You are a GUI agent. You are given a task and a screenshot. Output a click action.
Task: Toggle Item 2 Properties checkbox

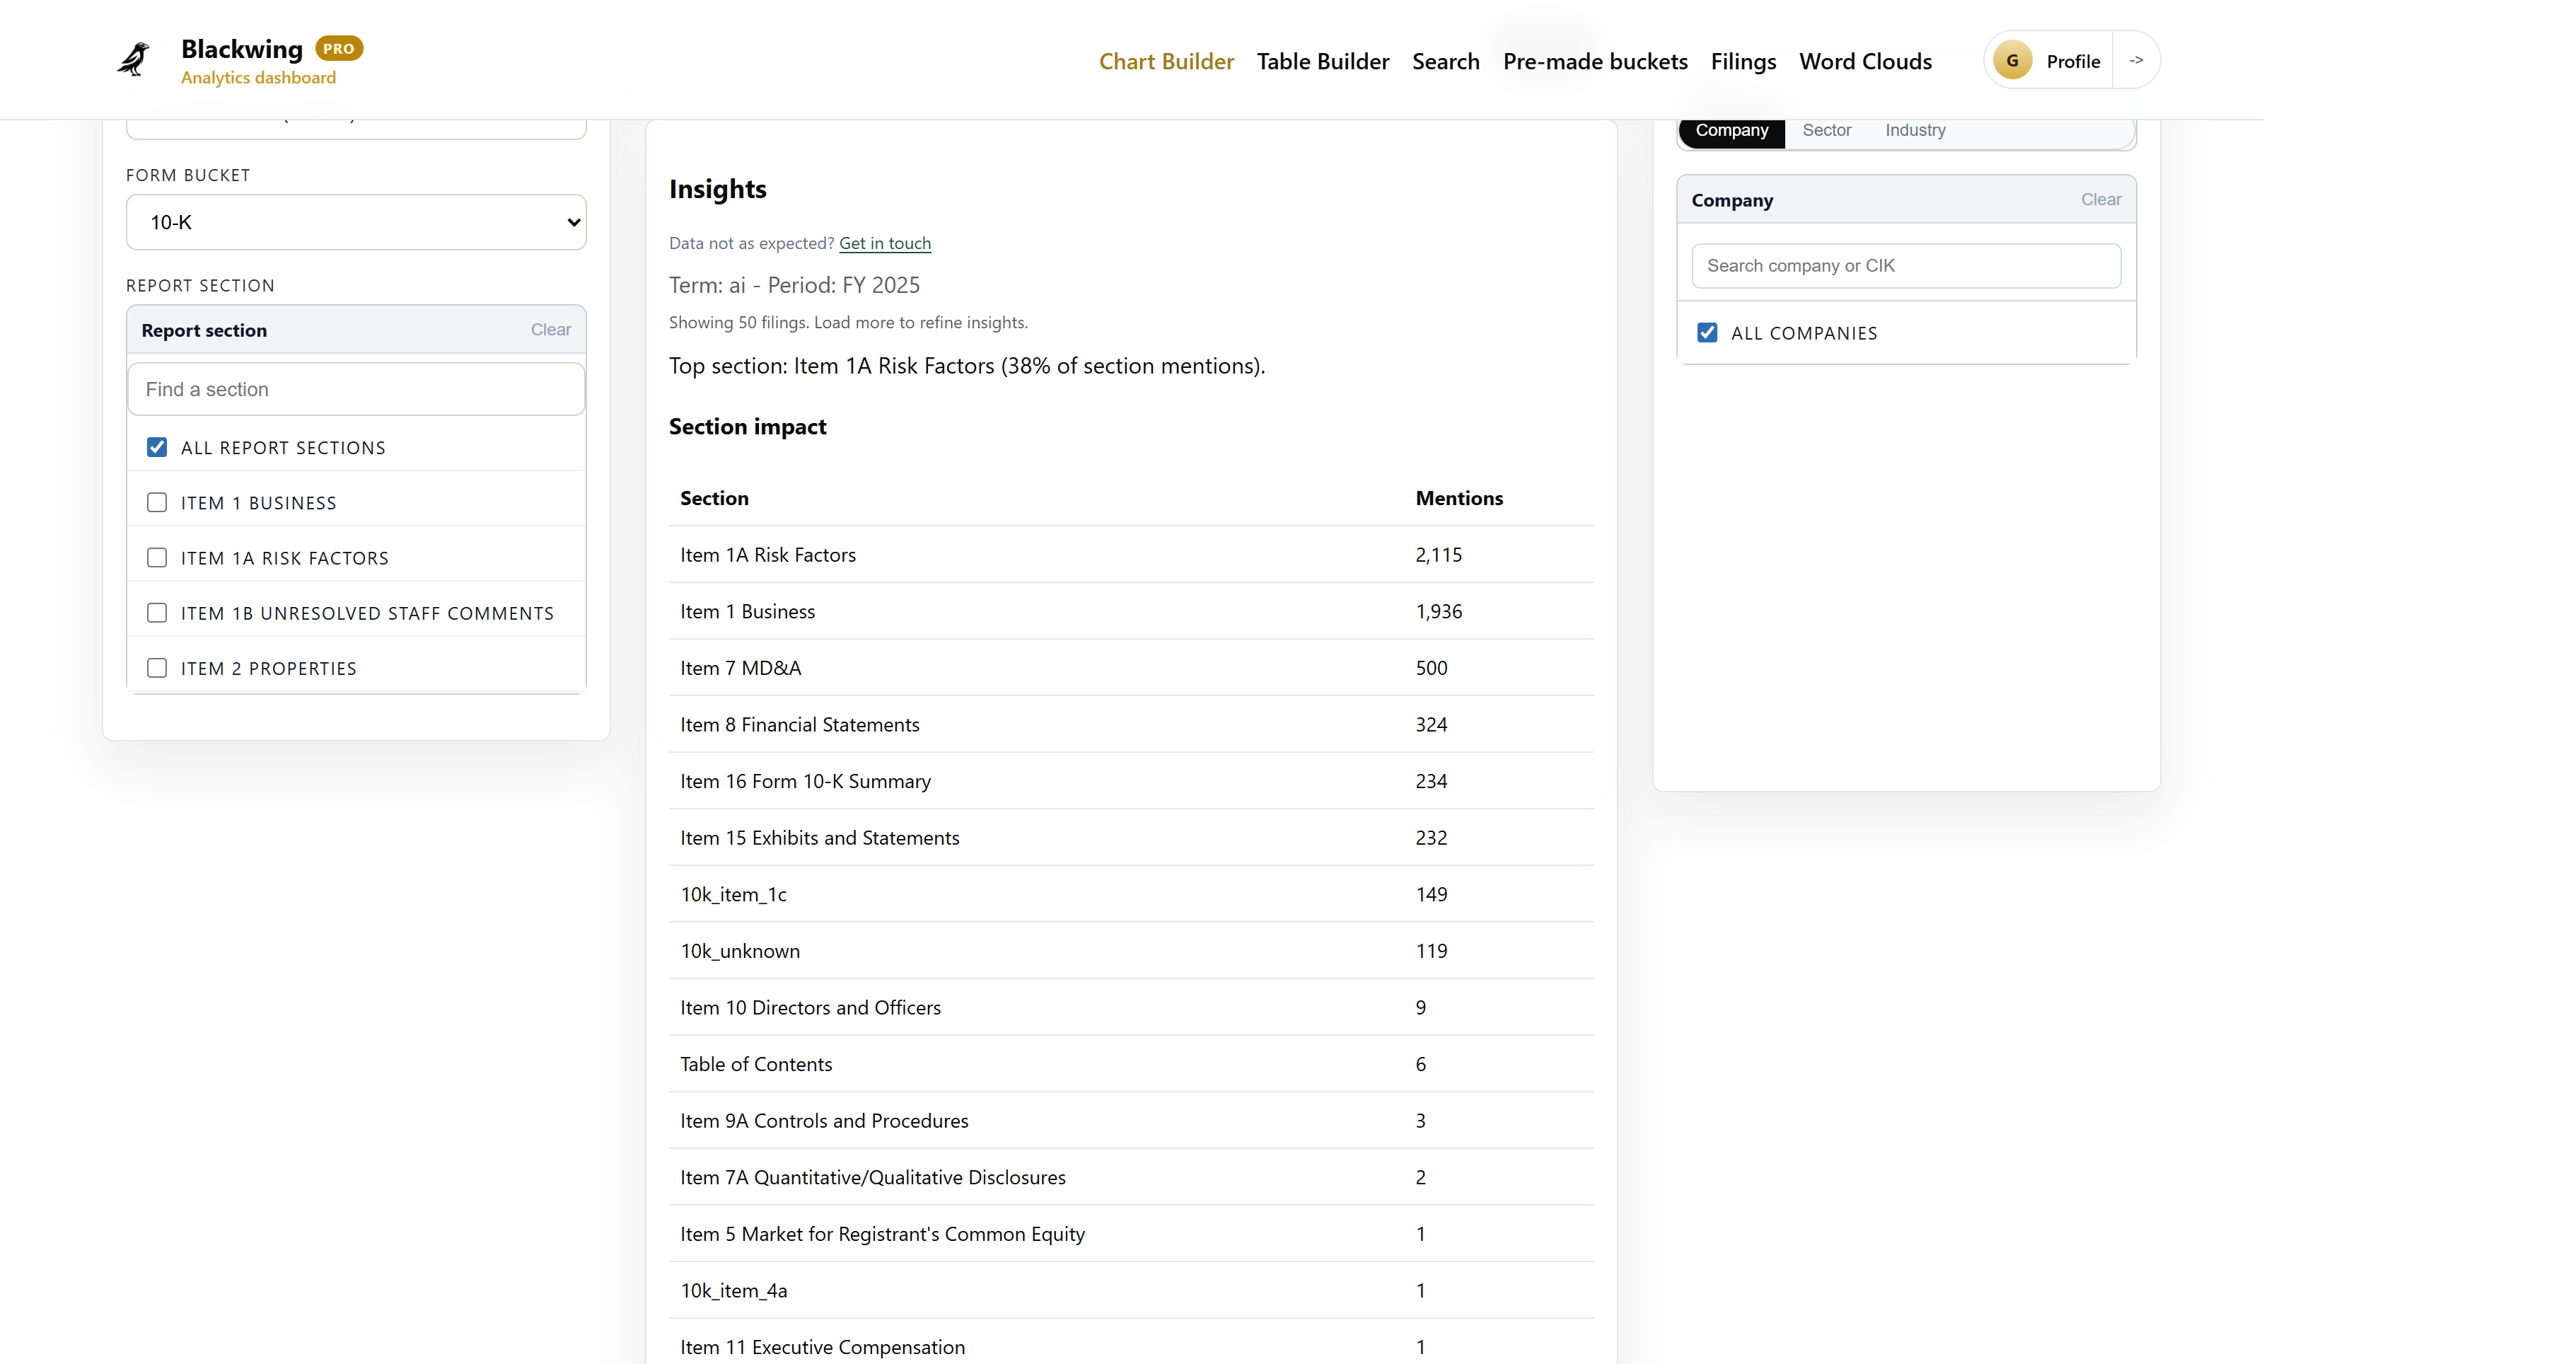point(157,668)
